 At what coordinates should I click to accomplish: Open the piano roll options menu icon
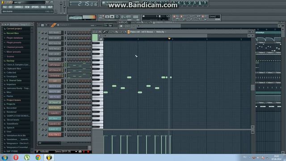click(x=94, y=32)
